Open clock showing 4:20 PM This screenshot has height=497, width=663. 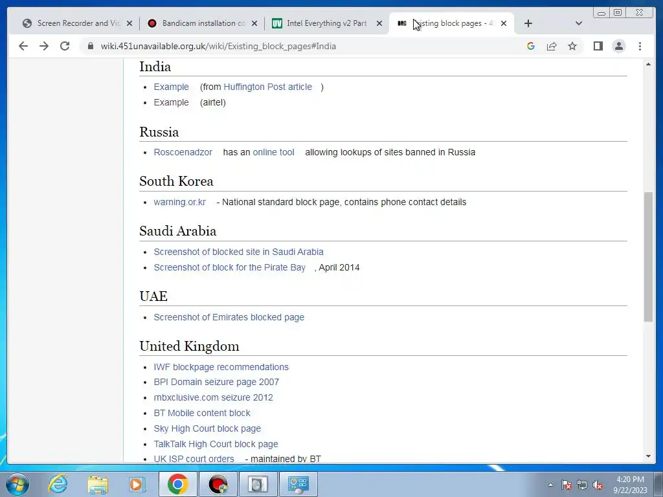pyautogui.click(x=630, y=485)
